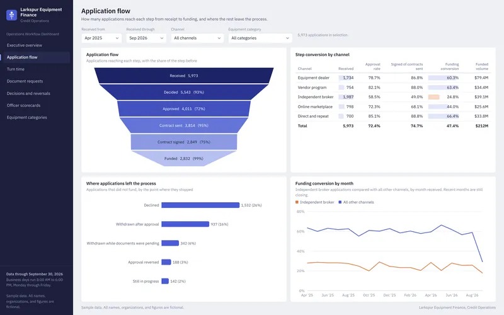The height and width of the screenshot is (315, 504).
Task: Click the Total row label
Action: [302, 126]
